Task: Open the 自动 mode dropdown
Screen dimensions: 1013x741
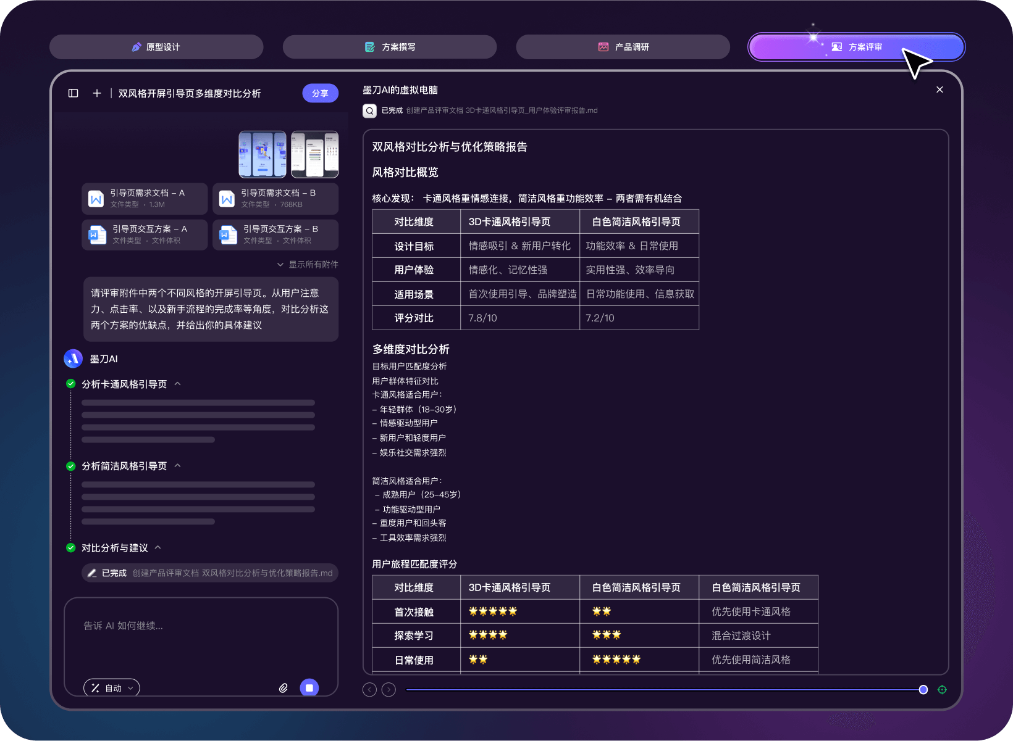Action: pos(112,688)
